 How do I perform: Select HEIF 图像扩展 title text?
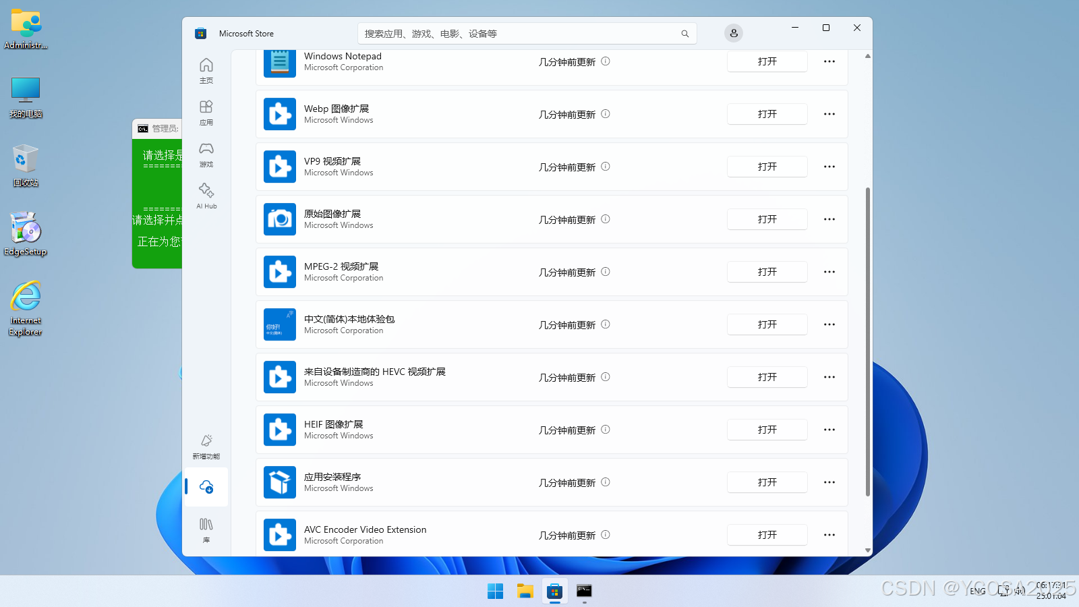(334, 424)
